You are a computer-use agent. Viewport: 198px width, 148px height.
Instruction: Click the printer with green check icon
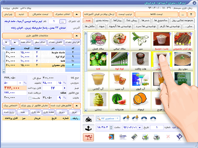click(x=145, y=137)
